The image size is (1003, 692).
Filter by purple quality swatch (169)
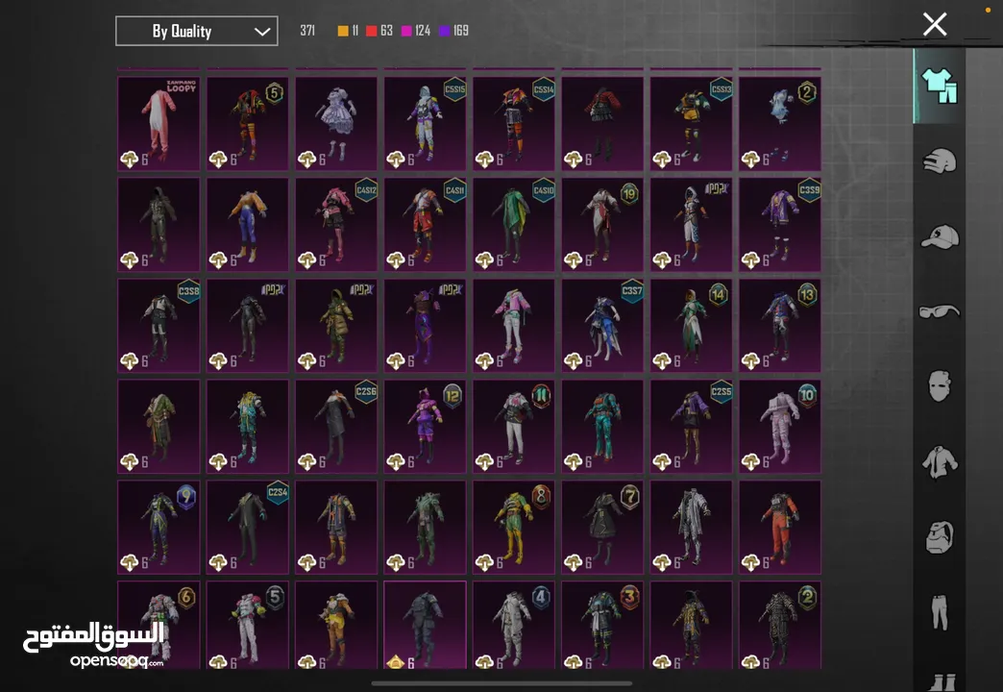(445, 31)
